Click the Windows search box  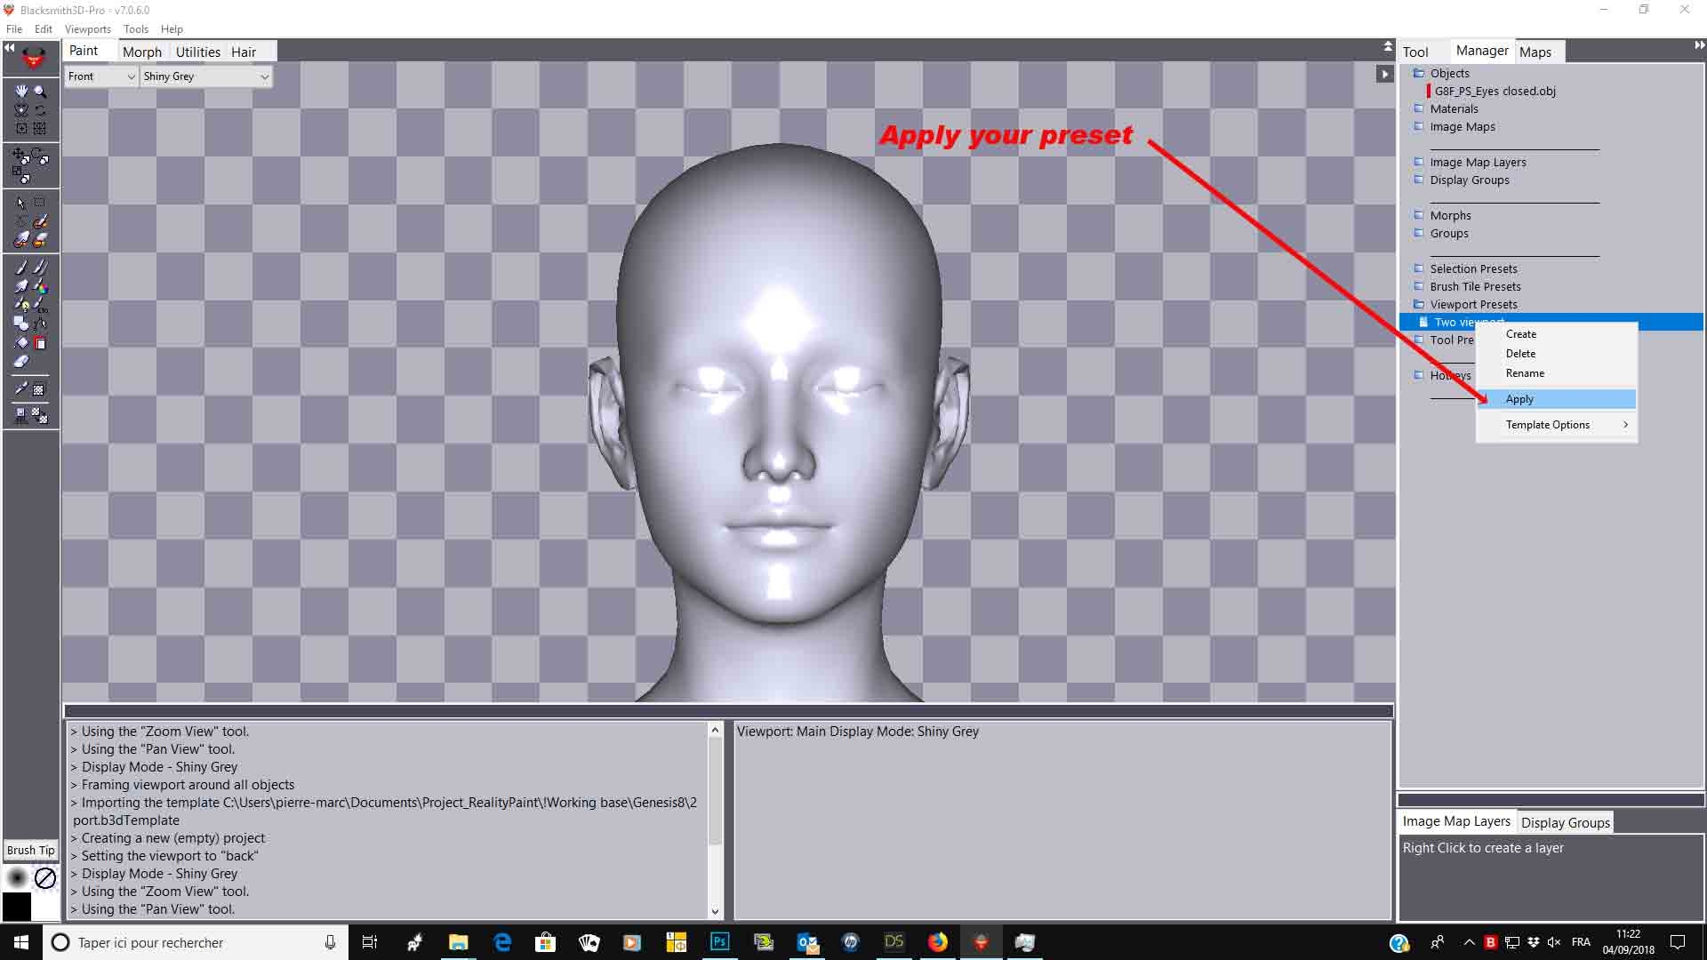tap(196, 942)
